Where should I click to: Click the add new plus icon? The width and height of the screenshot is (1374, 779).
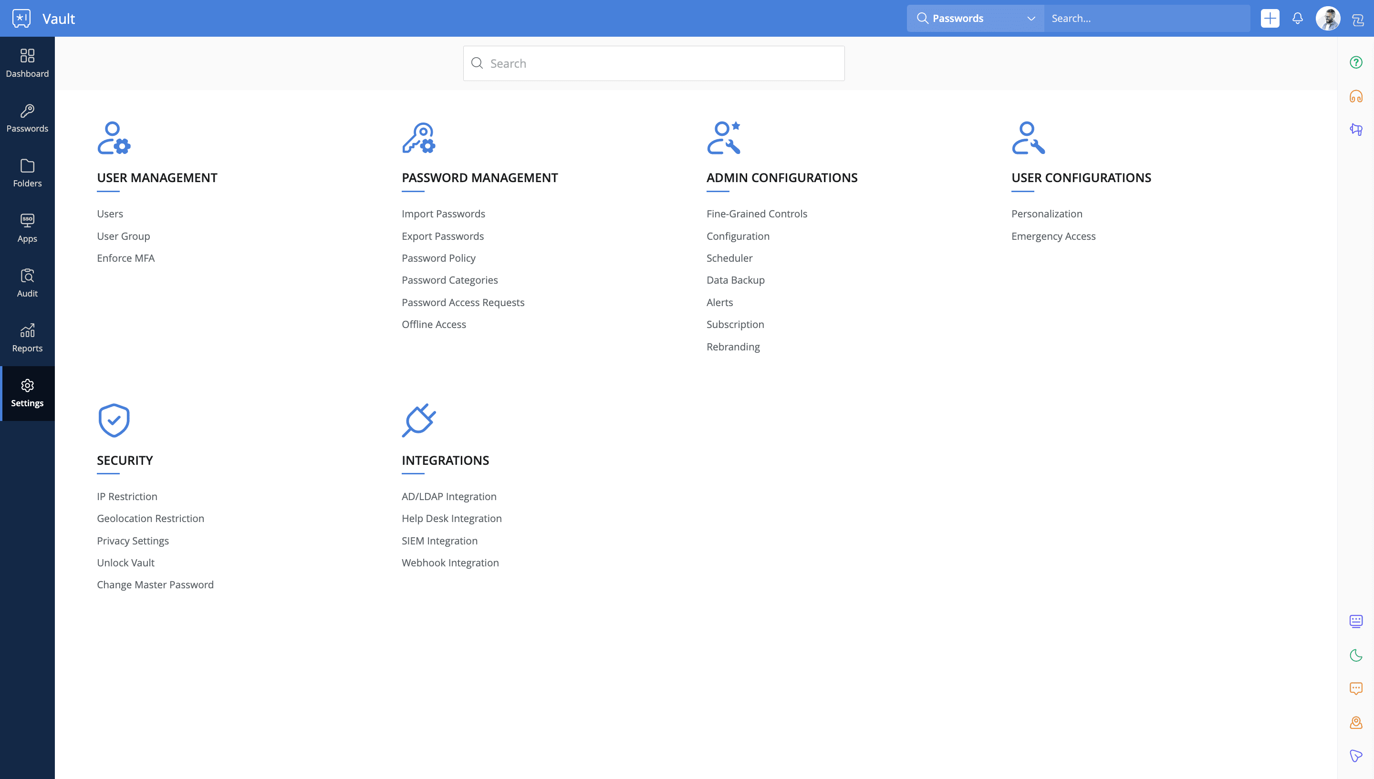tap(1270, 18)
